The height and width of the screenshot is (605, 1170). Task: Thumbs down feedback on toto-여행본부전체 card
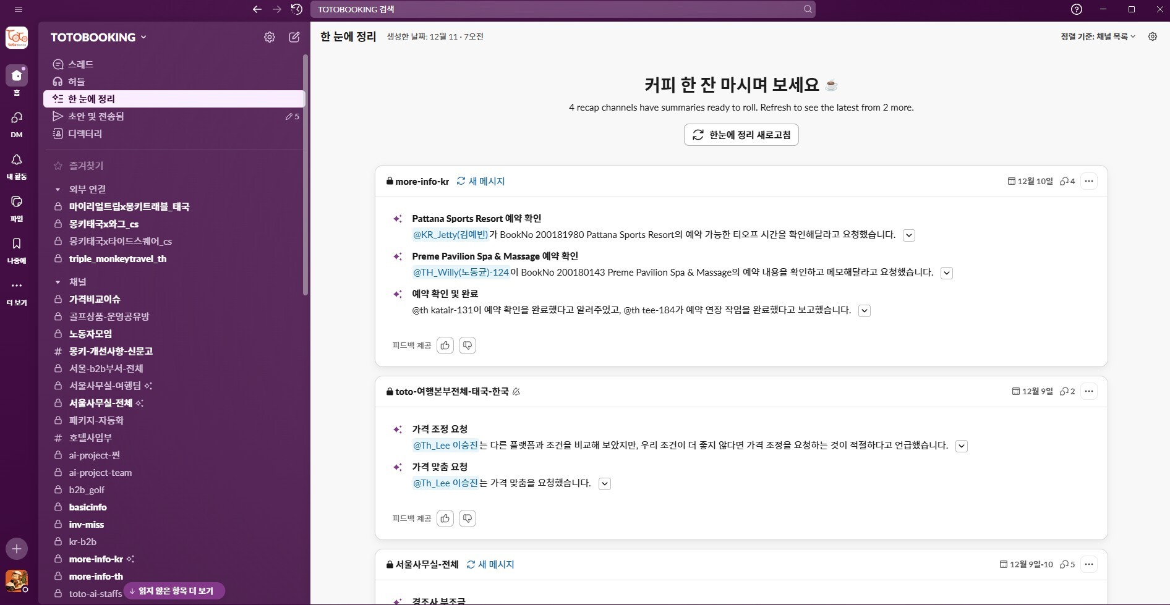468,518
